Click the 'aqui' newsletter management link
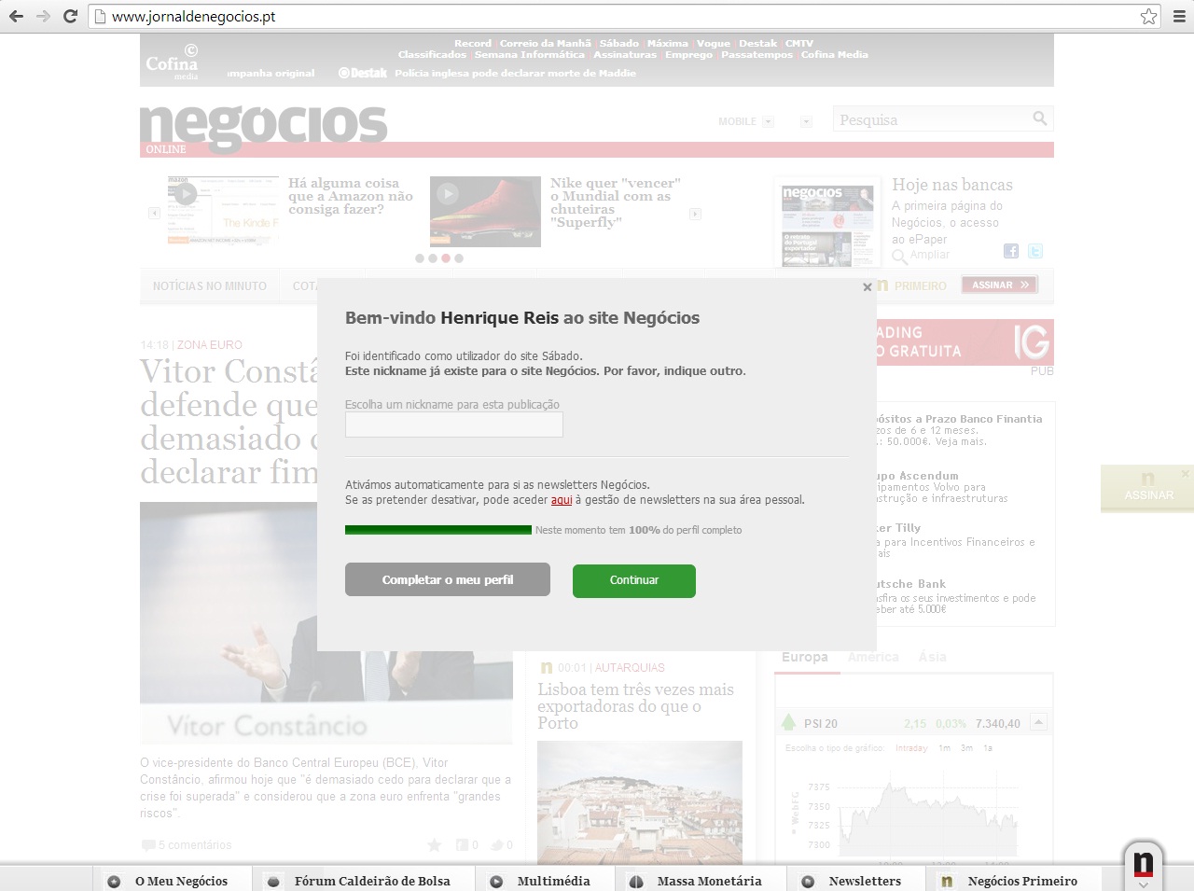The image size is (1194, 891). tap(562, 500)
